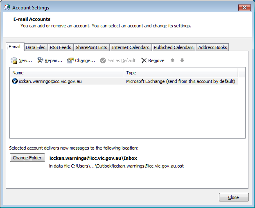255x208 pixels.
Task: Switch to the Address Books tab
Action: point(212,47)
